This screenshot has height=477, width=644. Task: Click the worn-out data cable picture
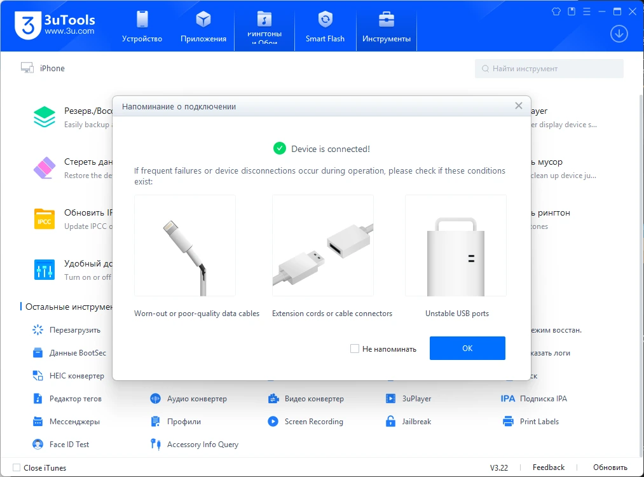click(x=185, y=245)
